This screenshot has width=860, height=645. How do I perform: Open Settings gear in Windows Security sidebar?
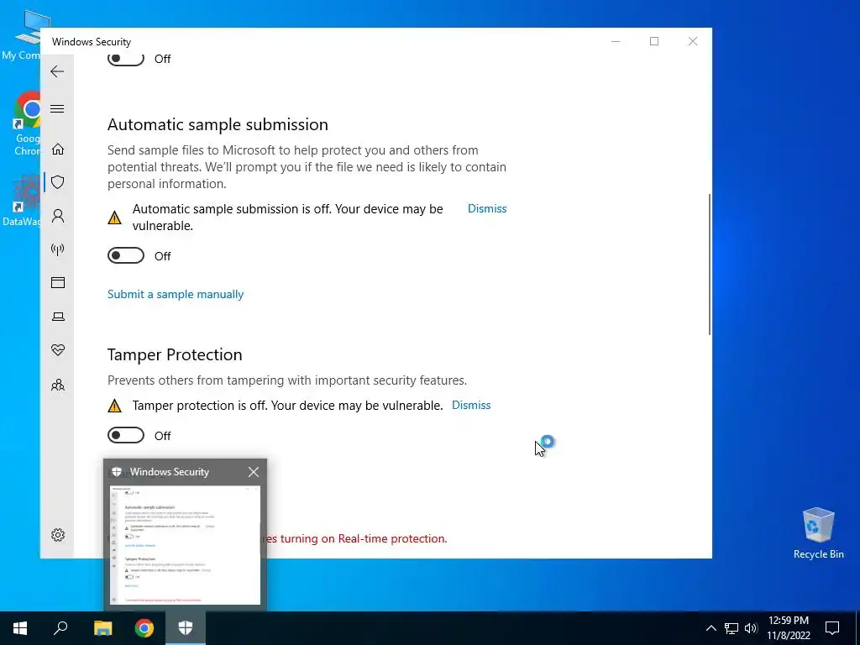(58, 535)
